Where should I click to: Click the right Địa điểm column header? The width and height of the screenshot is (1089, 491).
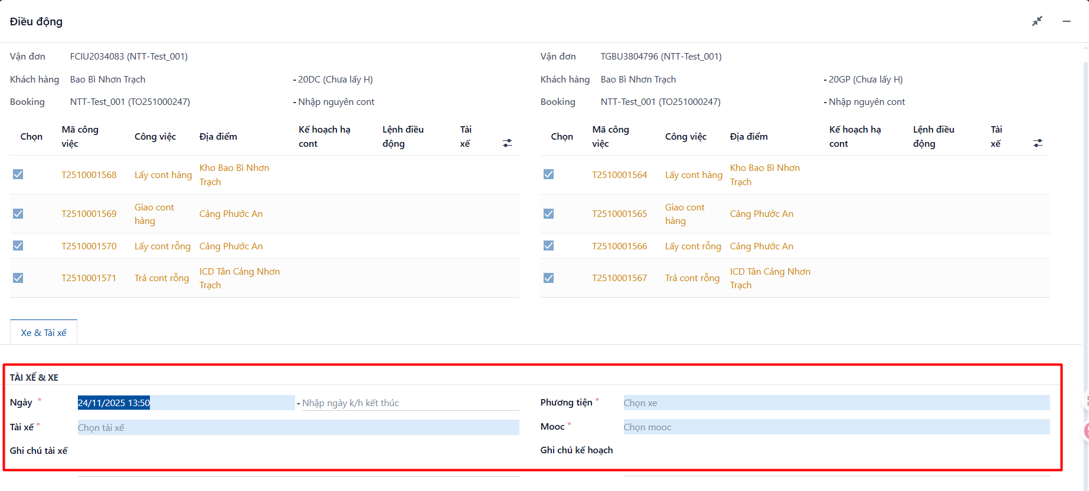(749, 137)
